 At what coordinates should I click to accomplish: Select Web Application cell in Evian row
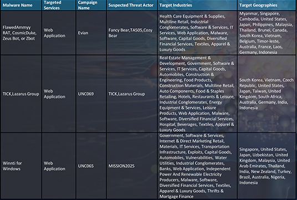coord(59,33)
